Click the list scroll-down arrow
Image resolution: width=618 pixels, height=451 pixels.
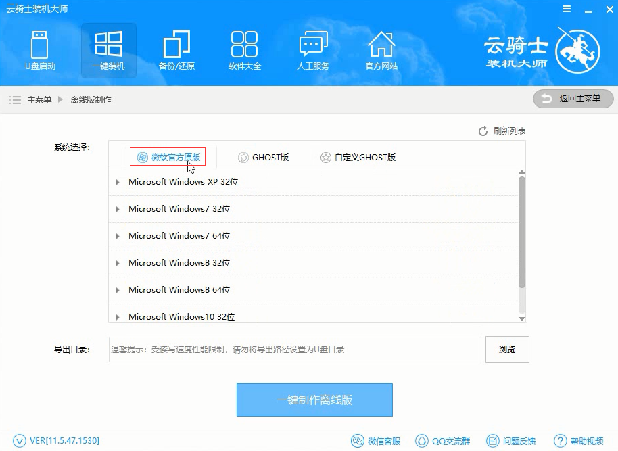pos(522,318)
